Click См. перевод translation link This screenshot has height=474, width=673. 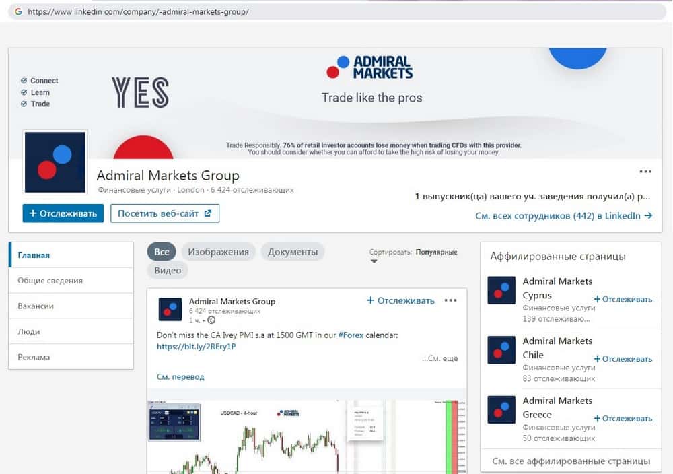pyautogui.click(x=180, y=377)
